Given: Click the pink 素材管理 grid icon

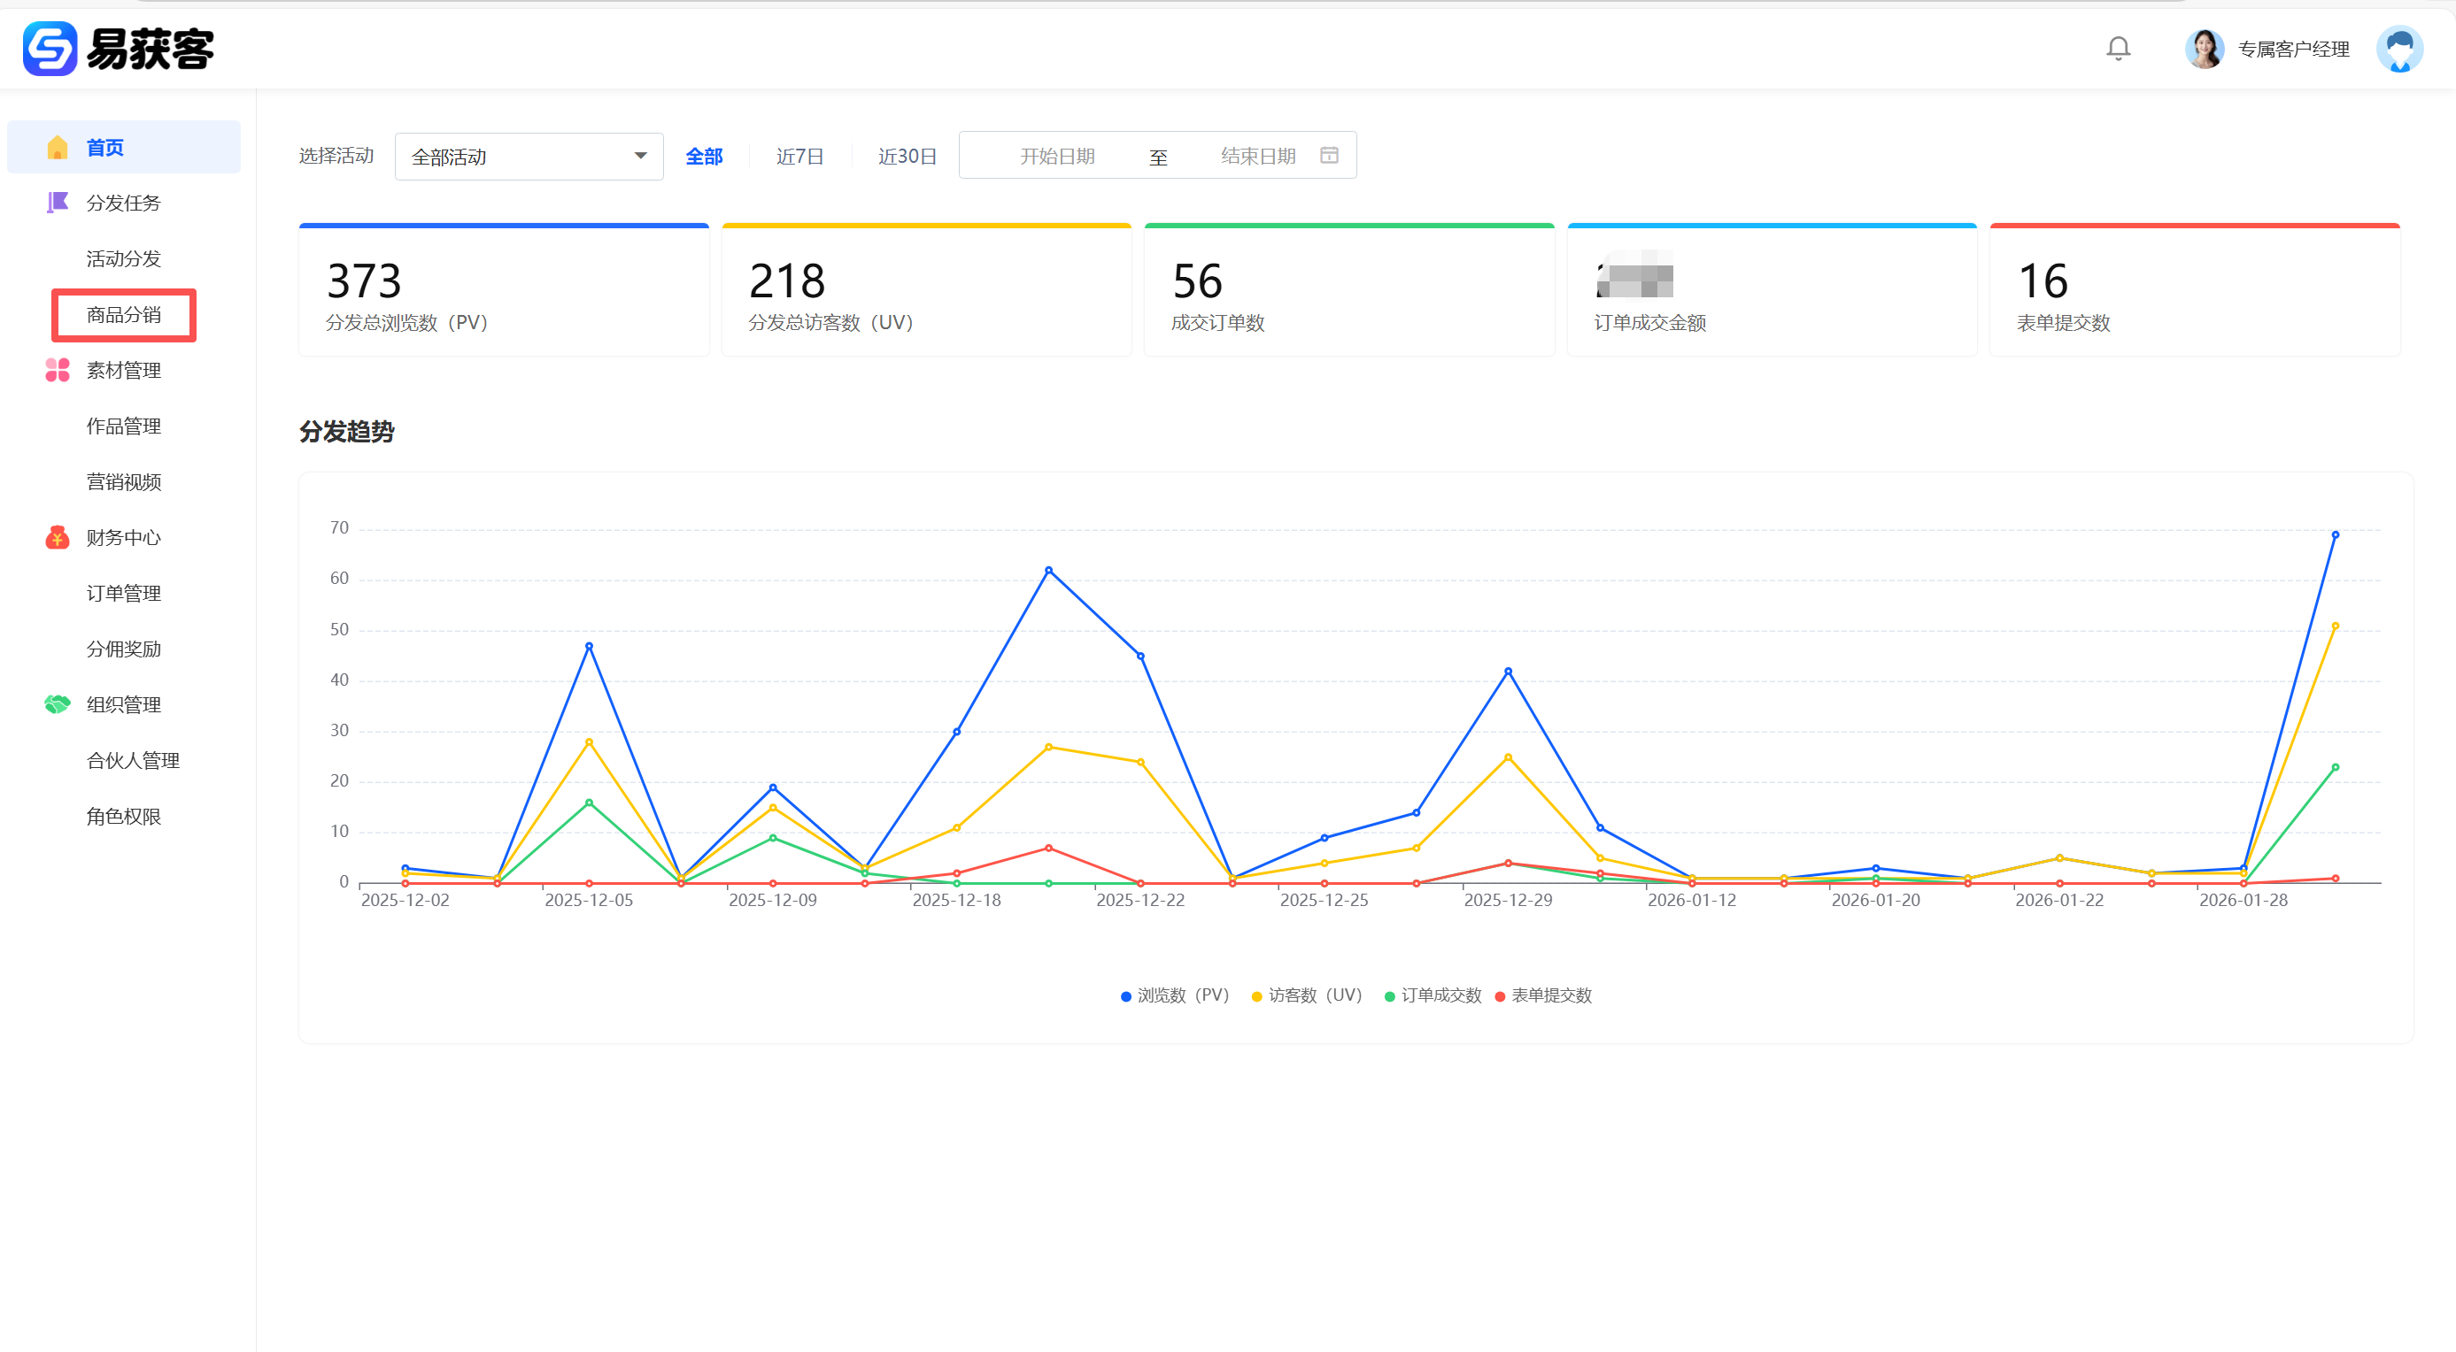Looking at the screenshot, I should (x=58, y=371).
